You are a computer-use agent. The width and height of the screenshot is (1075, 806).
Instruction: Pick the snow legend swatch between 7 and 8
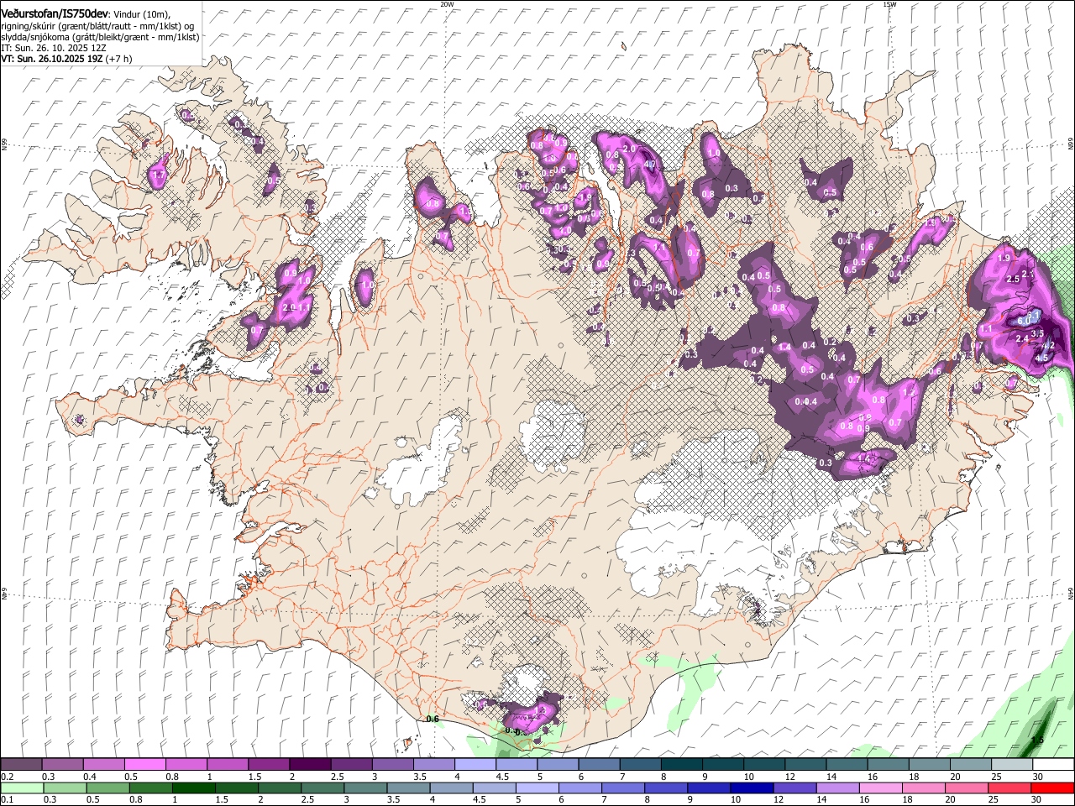[640, 765]
